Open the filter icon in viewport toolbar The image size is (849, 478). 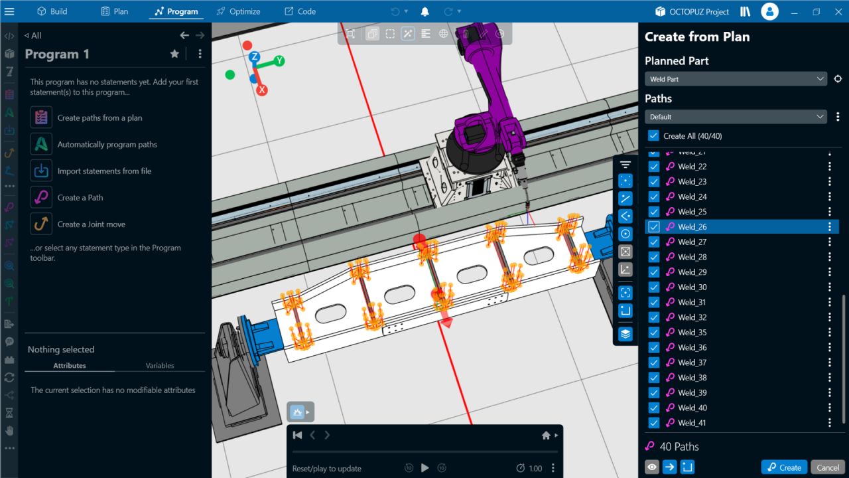[625, 165]
